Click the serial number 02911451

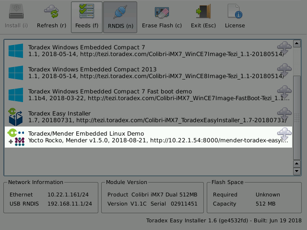coord(184,204)
